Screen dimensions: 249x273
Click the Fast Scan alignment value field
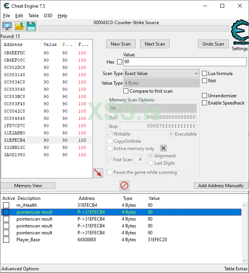pos(140,159)
